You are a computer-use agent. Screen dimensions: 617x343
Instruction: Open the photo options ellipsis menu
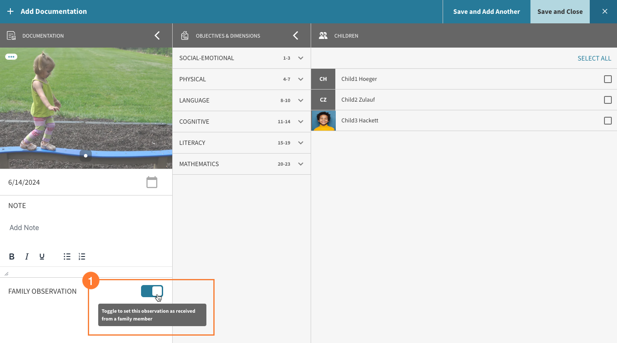tap(11, 57)
